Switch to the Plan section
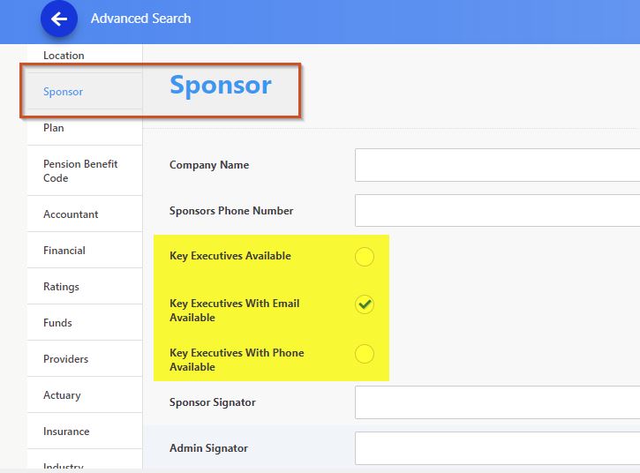The width and height of the screenshot is (640, 473). (x=54, y=128)
